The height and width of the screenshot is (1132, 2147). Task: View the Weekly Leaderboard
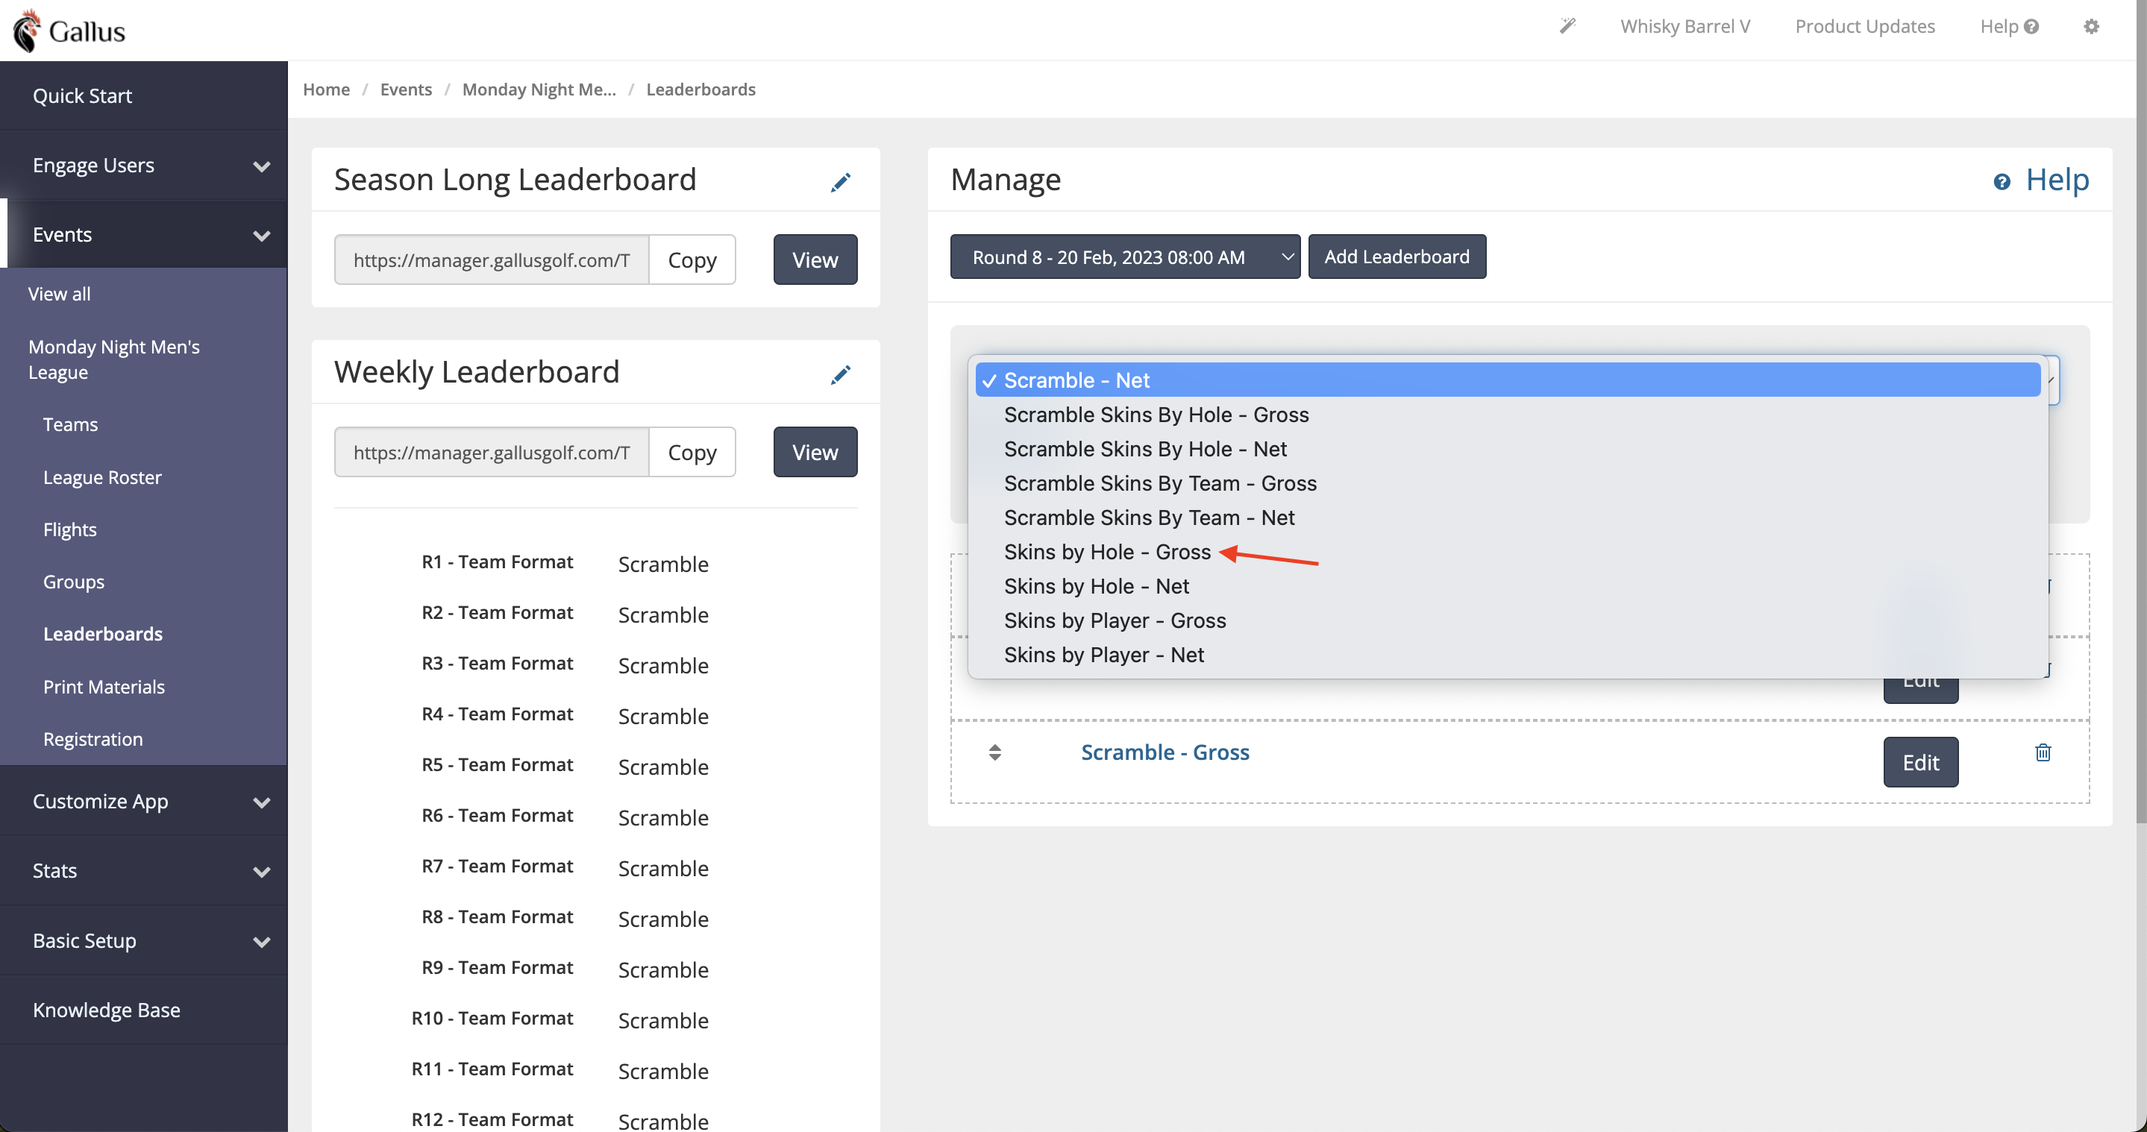tap(815, 453)
